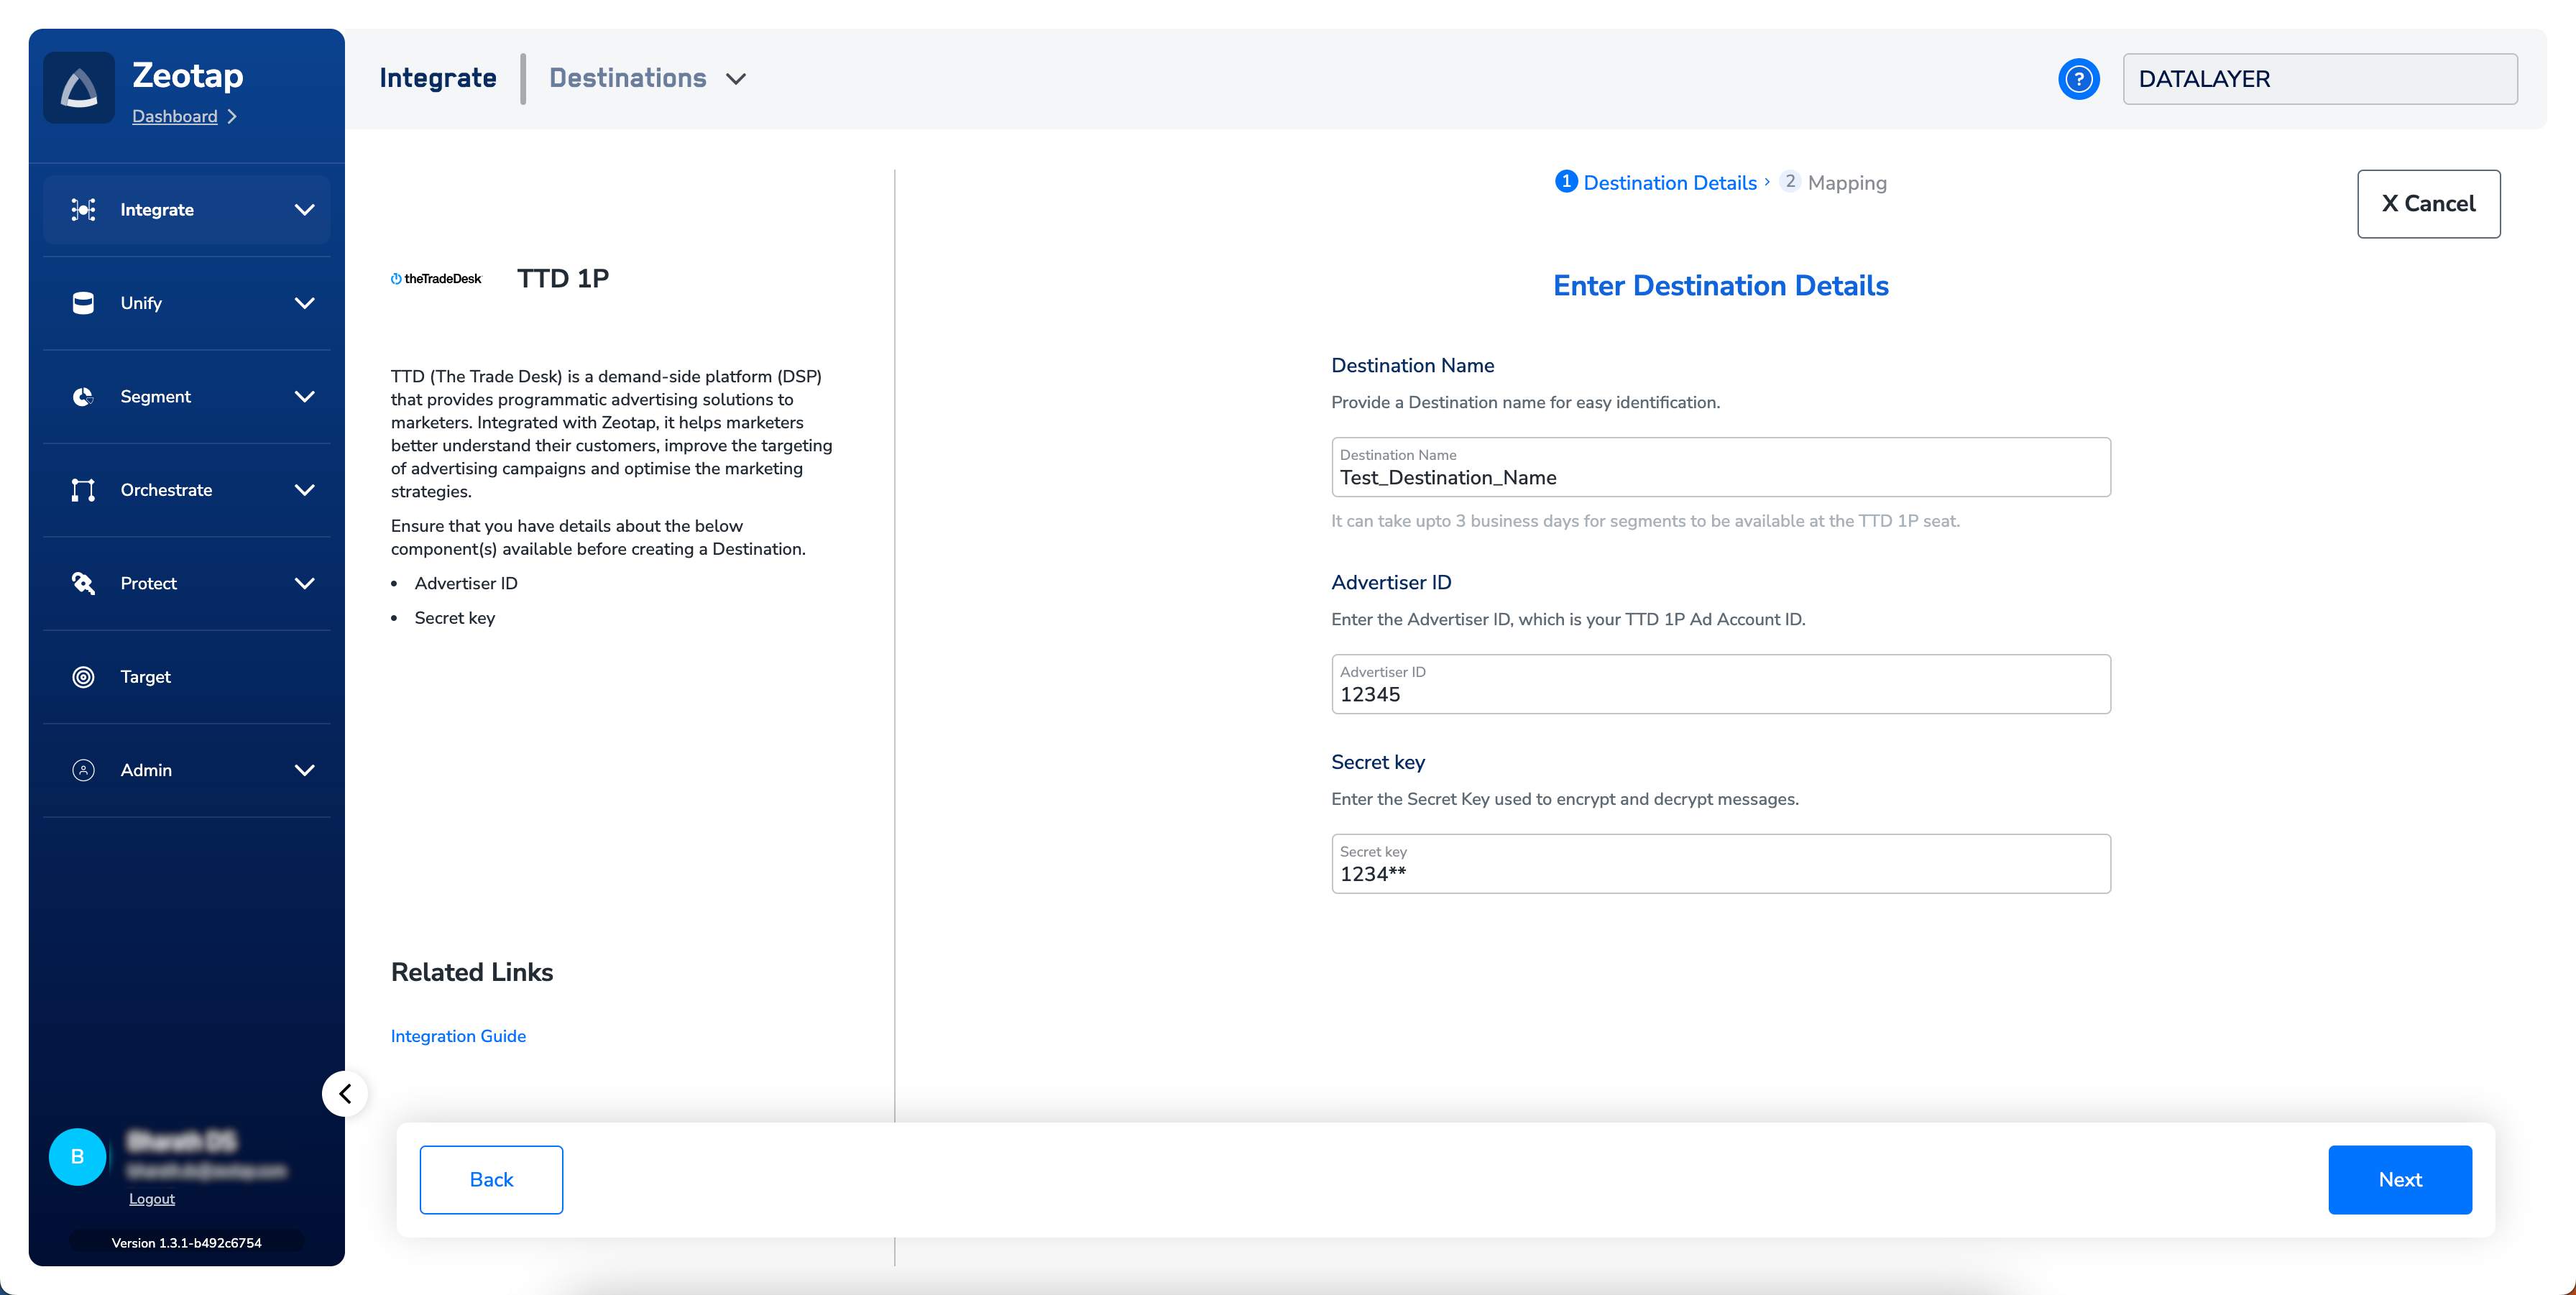Open the Integration Guide link

point(458,1036)
